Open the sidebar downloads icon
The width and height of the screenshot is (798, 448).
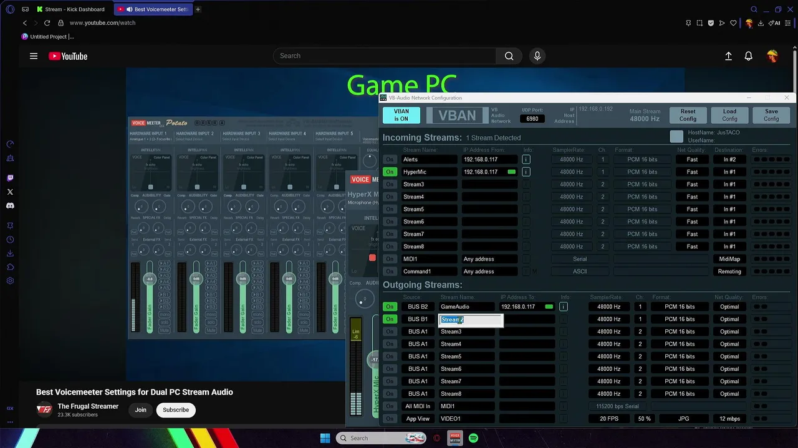(x=10, y=253)
